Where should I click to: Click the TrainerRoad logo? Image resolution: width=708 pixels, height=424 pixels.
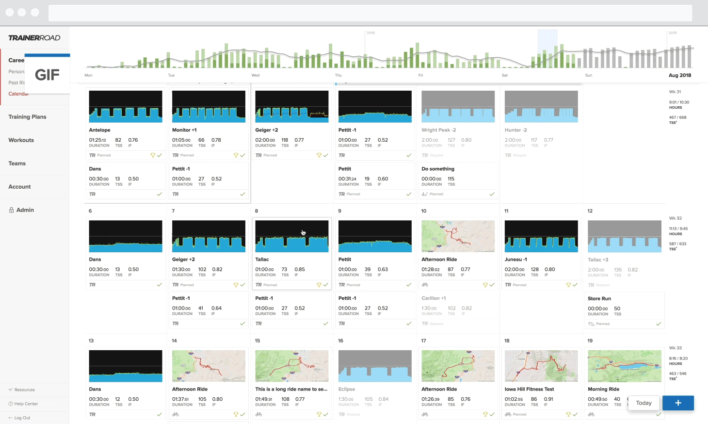click(34, 38)
